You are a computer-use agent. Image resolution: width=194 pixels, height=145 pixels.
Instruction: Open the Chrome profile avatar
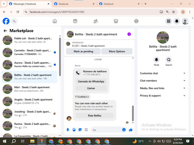click(x=183, y=12)
